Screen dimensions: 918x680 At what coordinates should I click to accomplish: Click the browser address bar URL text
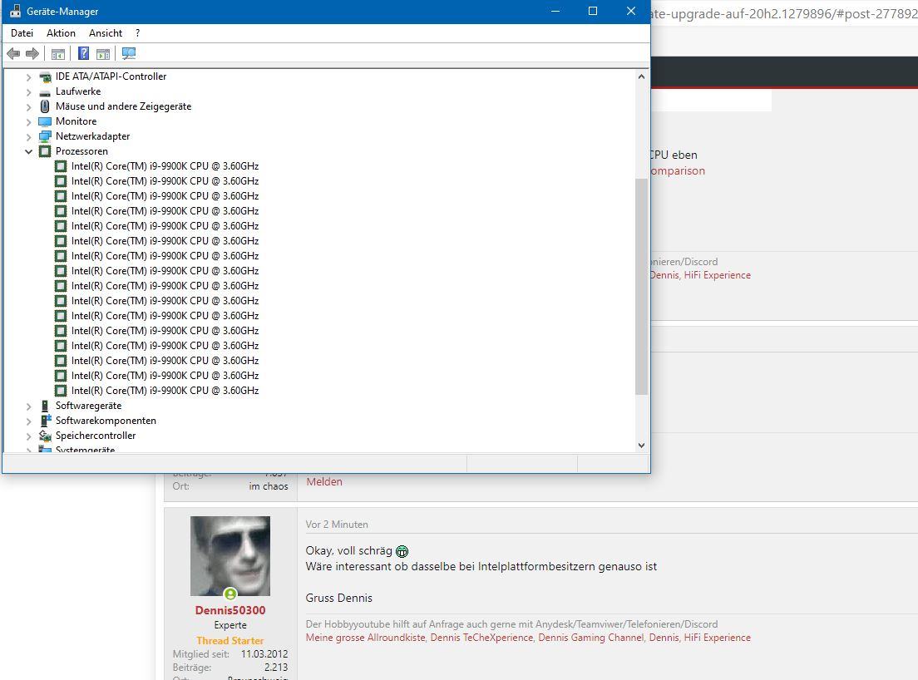click(783, 13)
